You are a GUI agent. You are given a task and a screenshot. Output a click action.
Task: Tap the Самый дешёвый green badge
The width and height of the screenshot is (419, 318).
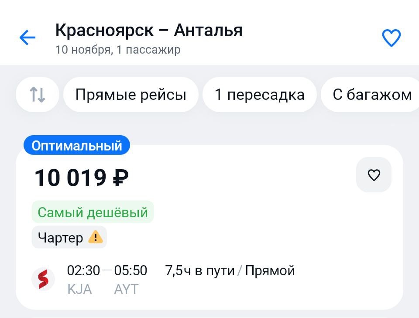(93, 212)
